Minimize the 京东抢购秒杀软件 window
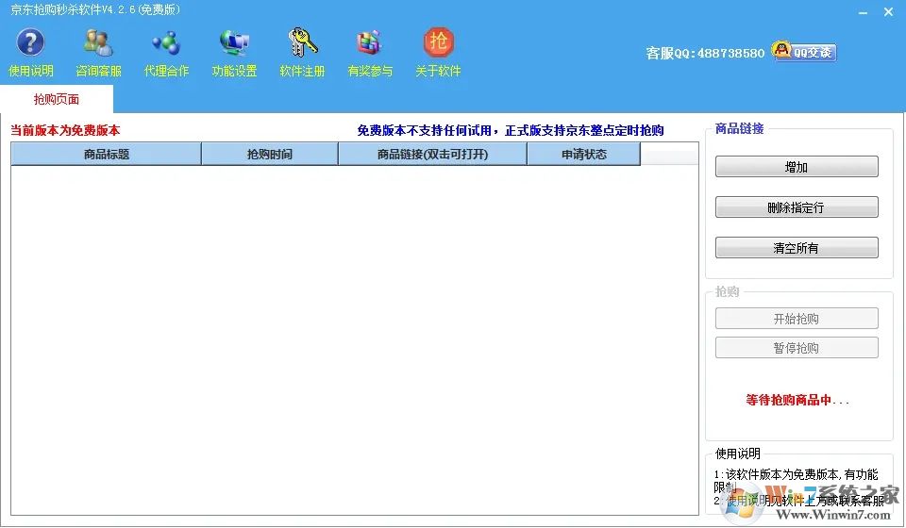The height and width of the screenshot is (528, 906). tap(862, 11)
